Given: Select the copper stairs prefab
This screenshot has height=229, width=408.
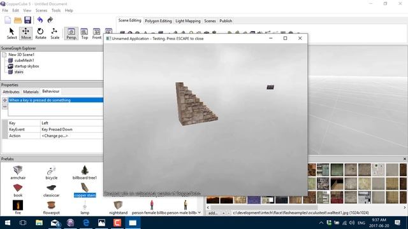Looking at the screenshot, I should pos(85,190).
